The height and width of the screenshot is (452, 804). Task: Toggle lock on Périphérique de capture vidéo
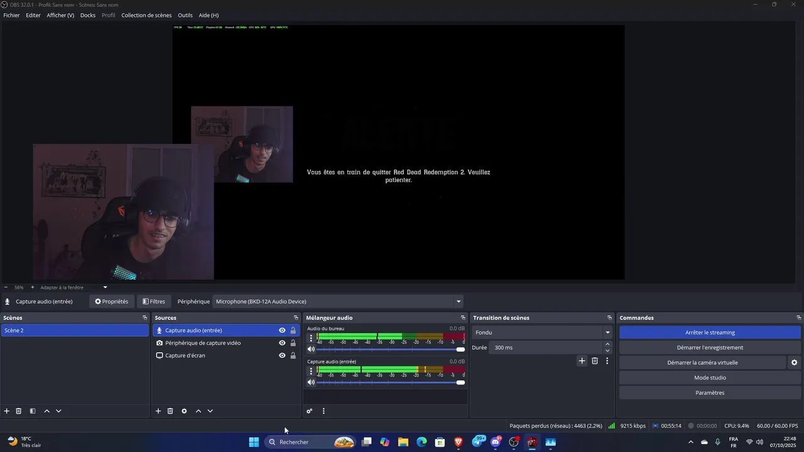[x=293, y=343]
